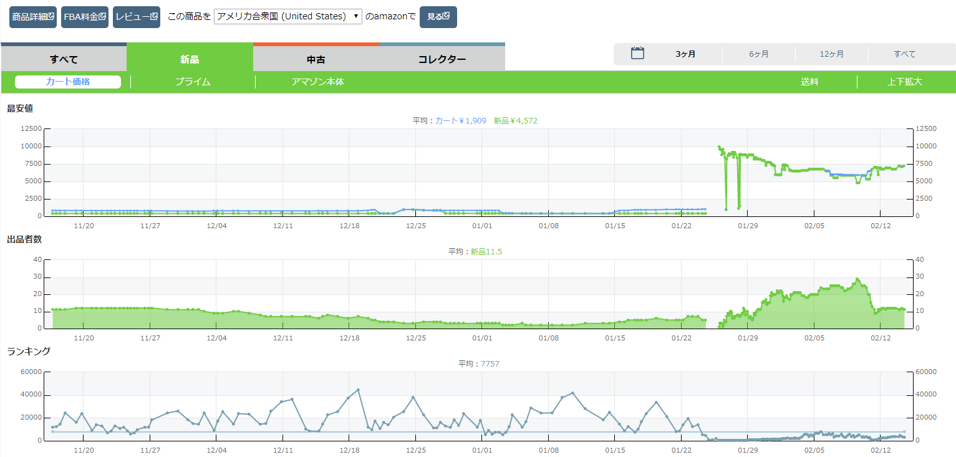Toggle the アマゾン本体 filter
The image size is (956, 457).
[317, 82]
